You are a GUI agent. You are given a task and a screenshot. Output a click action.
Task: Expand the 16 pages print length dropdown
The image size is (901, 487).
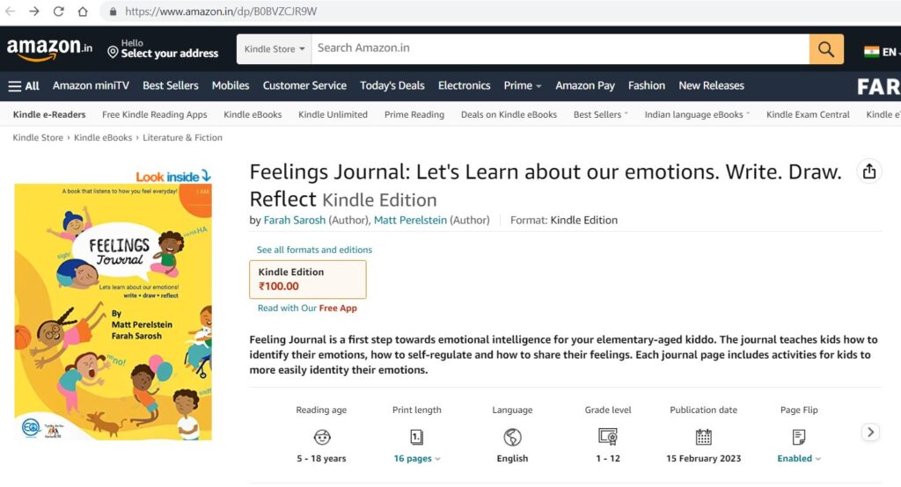pyautogui.click(x=417, y=458)
